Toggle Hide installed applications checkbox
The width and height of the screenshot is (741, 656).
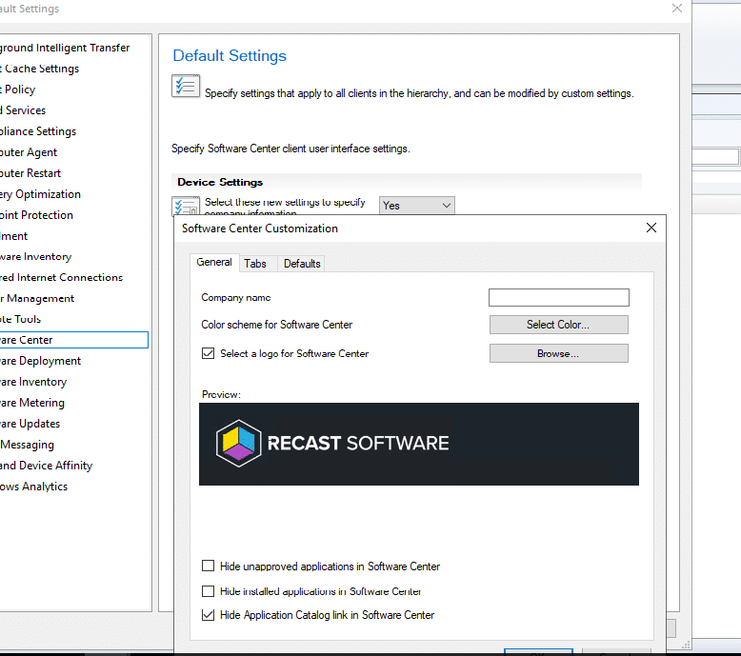(x=209, y=591)
